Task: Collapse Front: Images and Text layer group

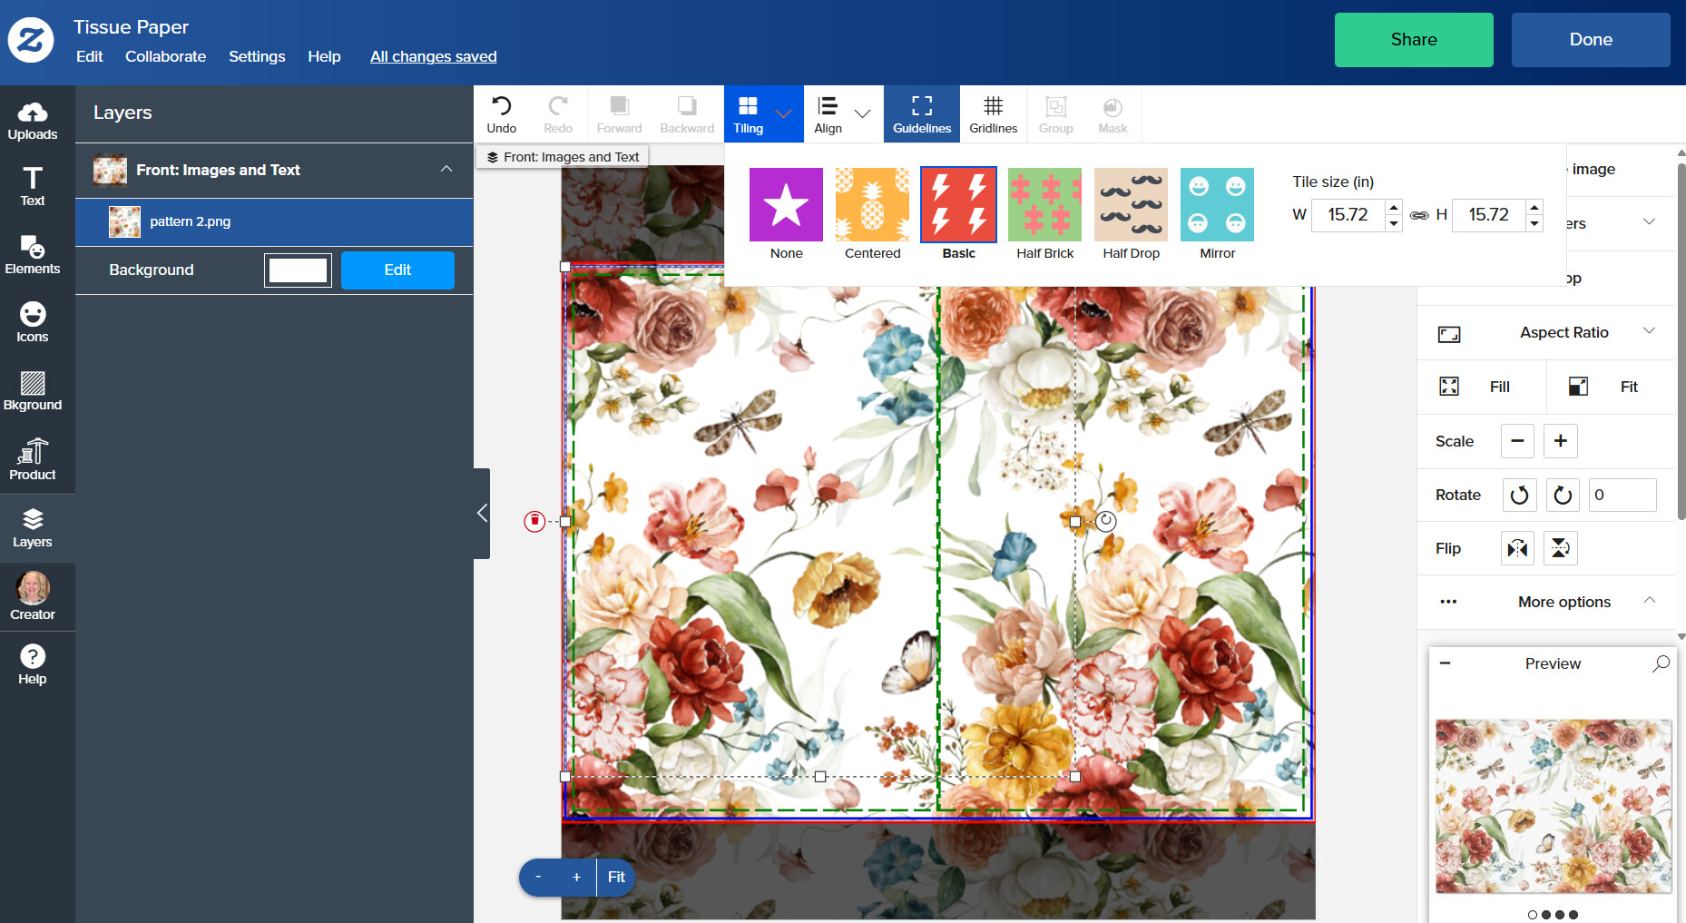Action: click(446, 170)
